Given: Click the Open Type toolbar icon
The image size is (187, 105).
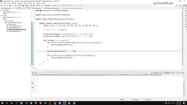Looking at the screenshot, I should 37,6.
